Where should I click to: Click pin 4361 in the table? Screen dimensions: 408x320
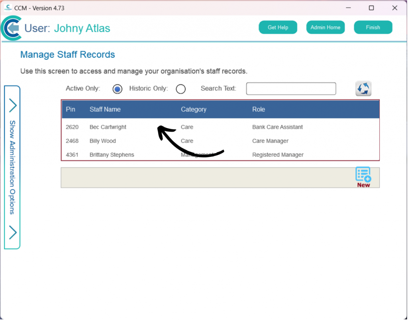click(72, 155)
